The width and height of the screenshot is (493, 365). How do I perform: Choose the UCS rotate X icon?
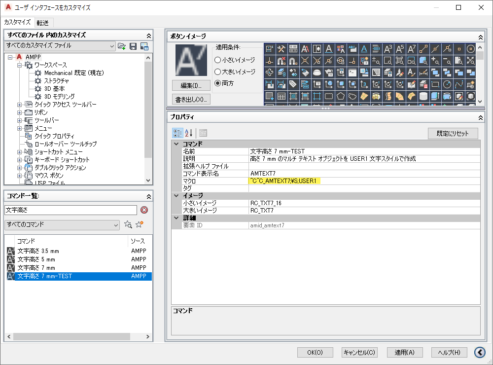(376, 84)
